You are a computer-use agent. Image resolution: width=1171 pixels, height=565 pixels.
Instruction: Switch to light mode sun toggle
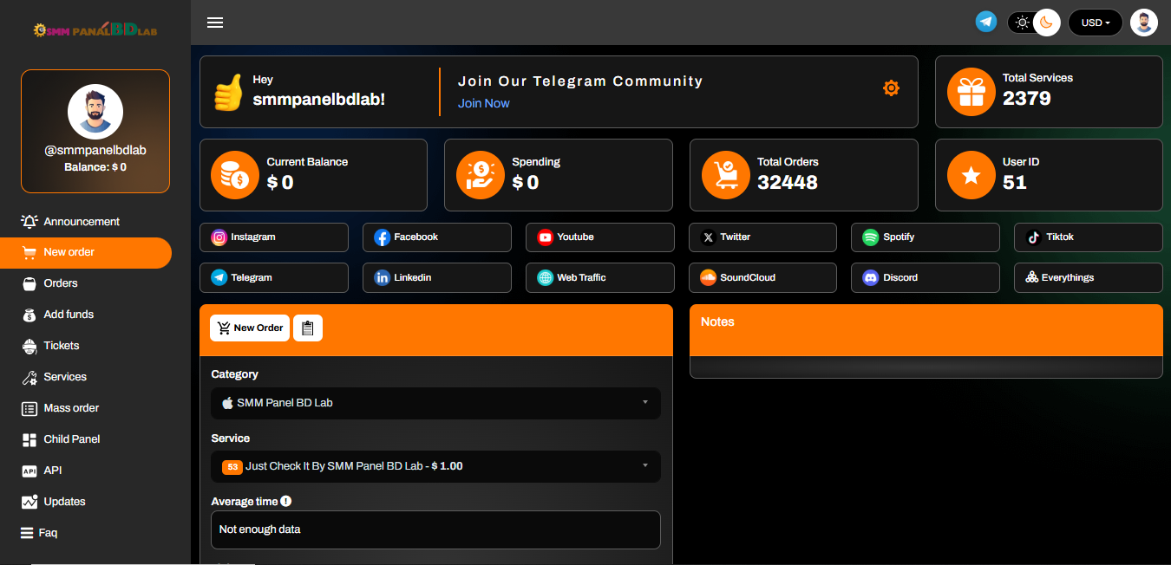1022,23
